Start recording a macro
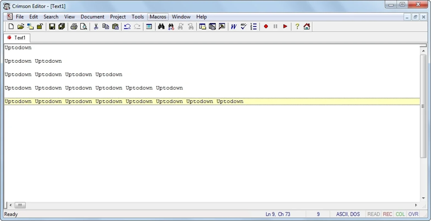 pos(266,27)
